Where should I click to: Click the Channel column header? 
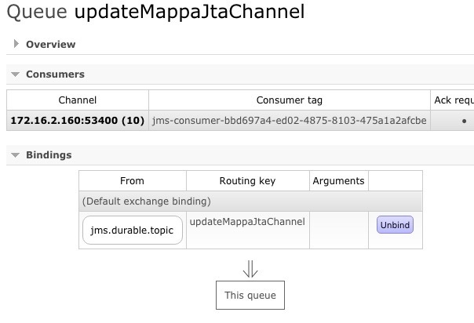click(x=77, y=100)
